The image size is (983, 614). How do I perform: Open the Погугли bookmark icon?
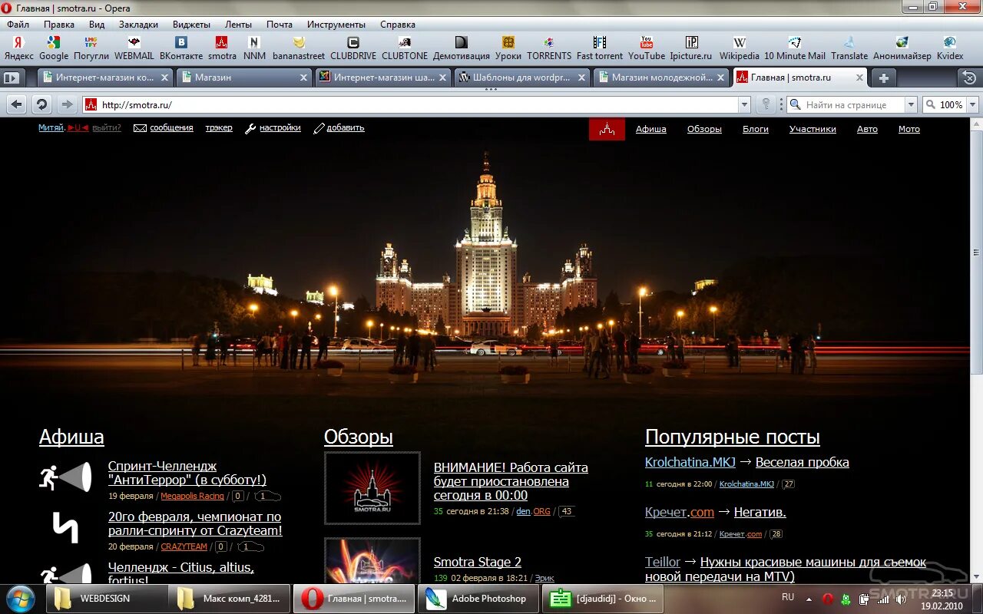point(91,42)
